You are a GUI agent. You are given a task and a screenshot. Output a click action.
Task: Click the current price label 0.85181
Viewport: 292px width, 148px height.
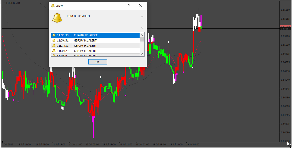(285, 29)
